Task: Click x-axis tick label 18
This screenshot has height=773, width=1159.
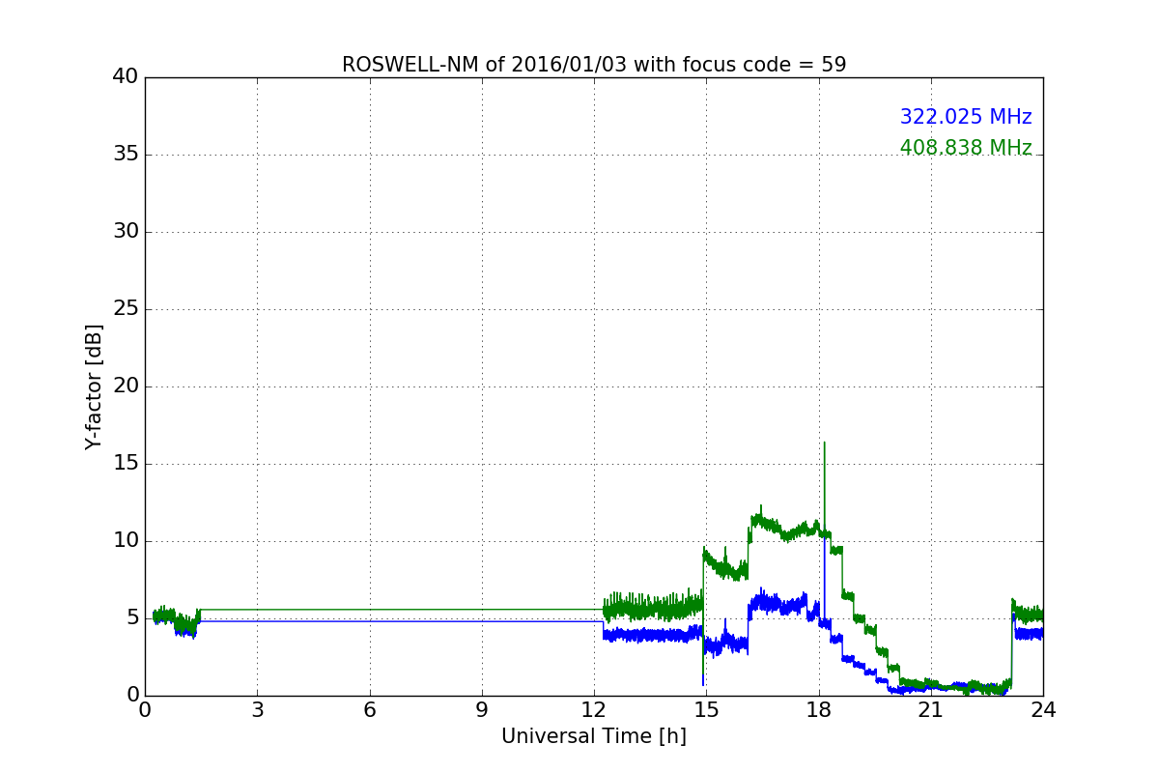Action: point(818,710)
